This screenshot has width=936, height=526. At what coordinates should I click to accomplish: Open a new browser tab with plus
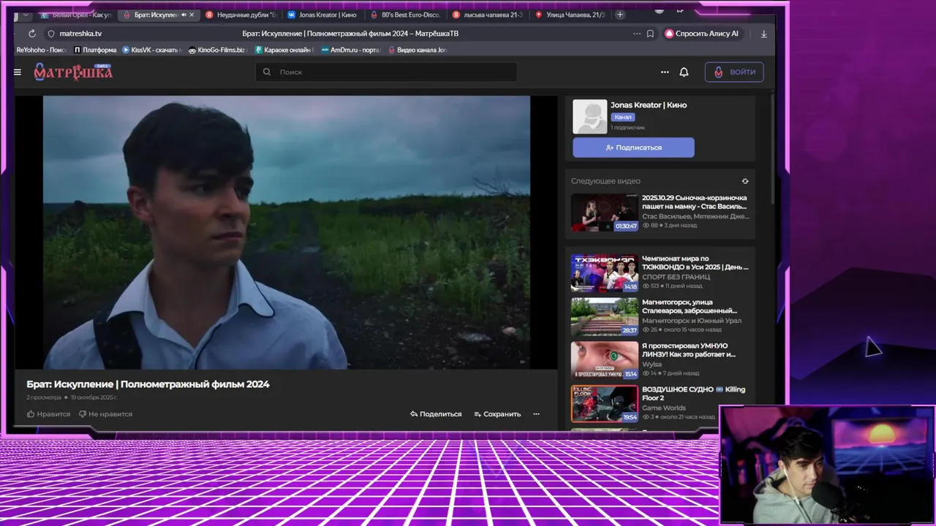tap(620, 15)
